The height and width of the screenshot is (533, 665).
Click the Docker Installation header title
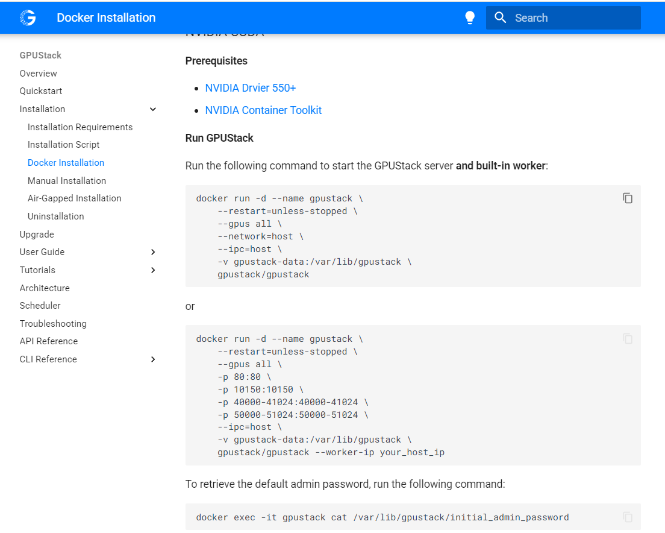pos(106,18)
